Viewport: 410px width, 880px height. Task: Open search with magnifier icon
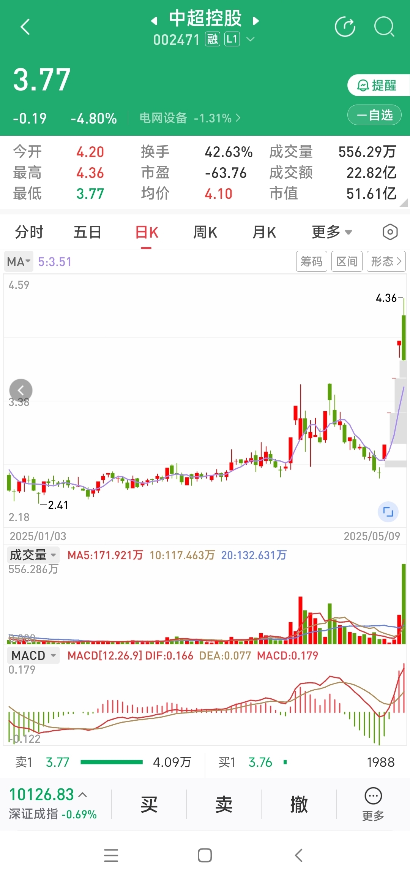click(384, 27)
